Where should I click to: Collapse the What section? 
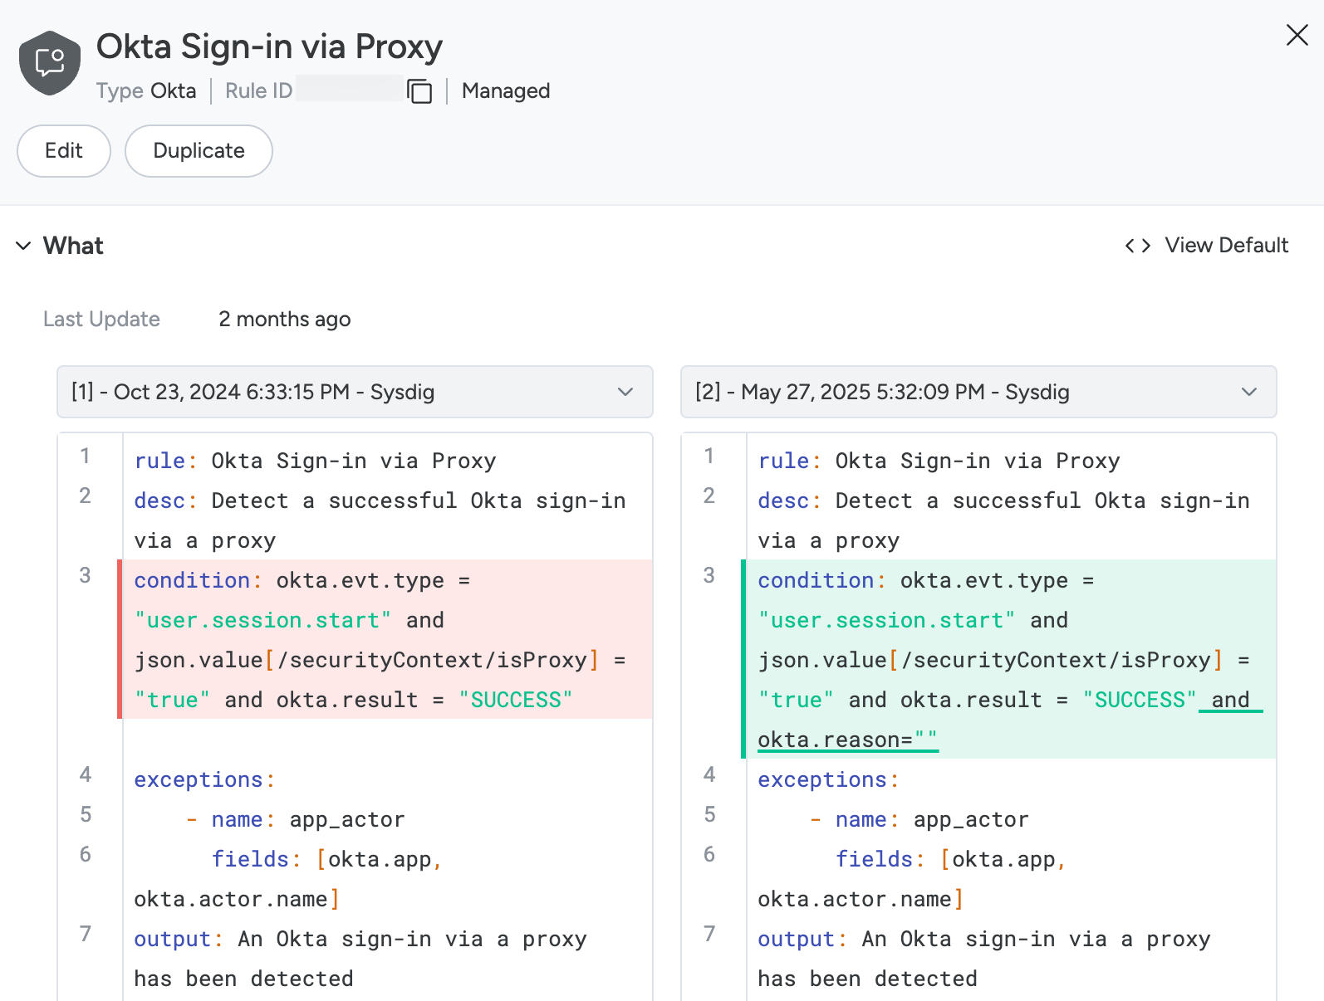pyautogui.click(x=24, y=246)
